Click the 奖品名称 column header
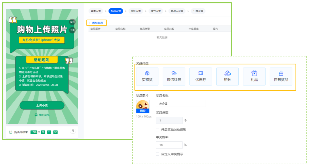This screenshot has width=311, height=168. click(120, 29)
